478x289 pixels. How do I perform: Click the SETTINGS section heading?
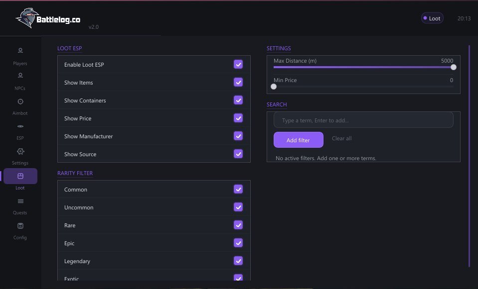click(x=279, y=48)
